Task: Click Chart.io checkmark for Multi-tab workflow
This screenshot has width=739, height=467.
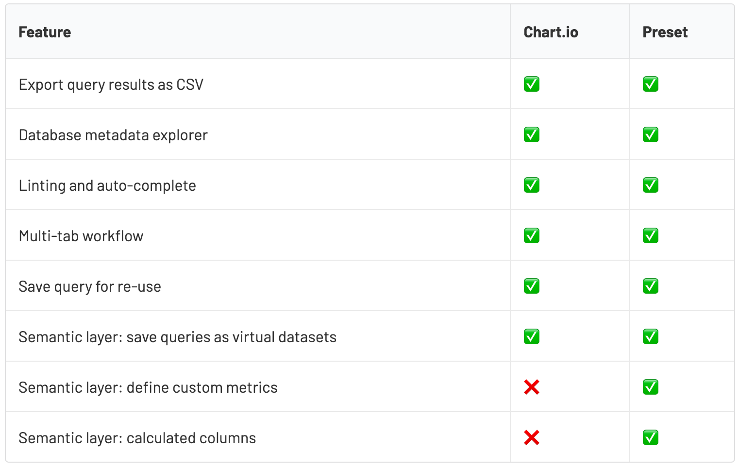Action: click(x=532, y=236)
